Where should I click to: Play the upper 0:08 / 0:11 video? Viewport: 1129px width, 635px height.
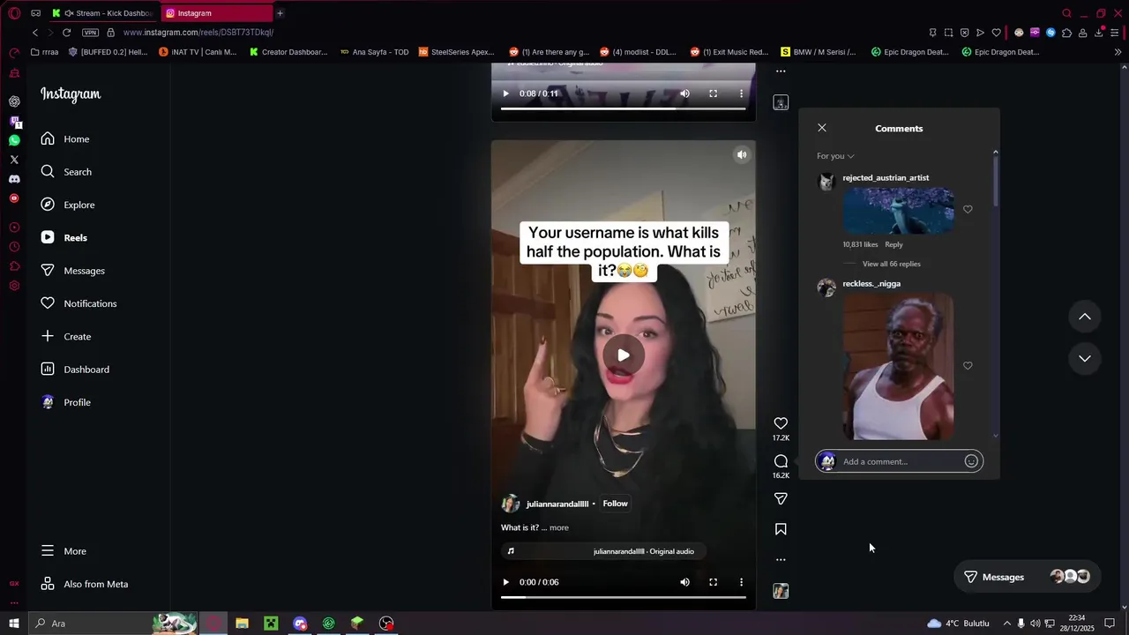[x=505, y=93]
